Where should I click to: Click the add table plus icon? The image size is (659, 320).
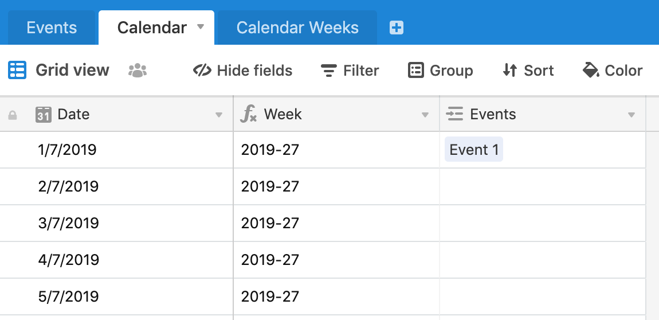tap(397, 28)
